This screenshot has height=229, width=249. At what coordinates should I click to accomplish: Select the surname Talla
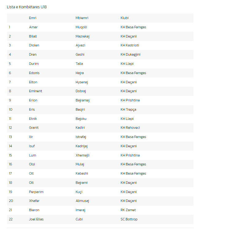79,64
